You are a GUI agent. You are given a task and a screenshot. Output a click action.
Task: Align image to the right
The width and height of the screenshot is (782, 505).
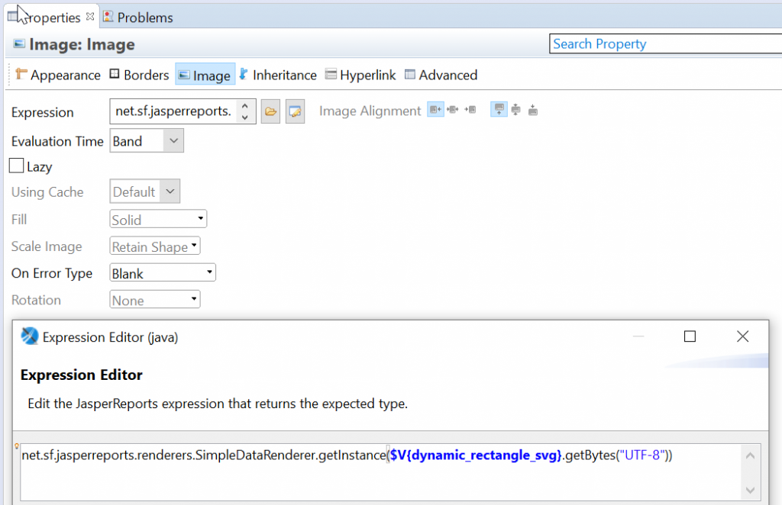click(x=470, y=109)
